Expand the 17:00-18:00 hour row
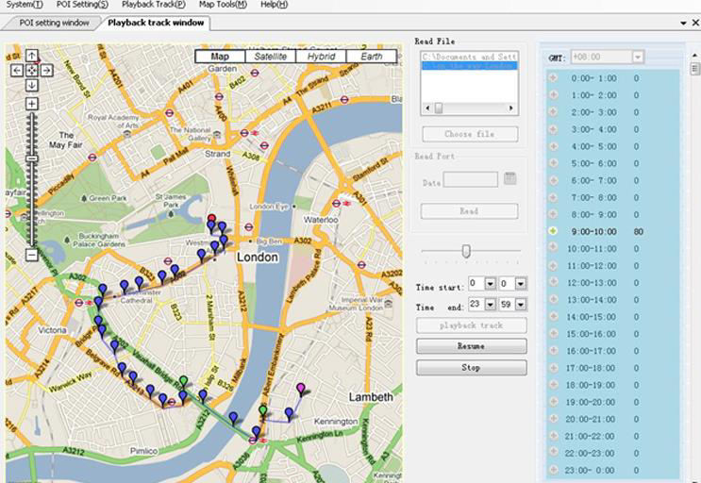This screenshot has height=483, width=701. coord(554,367)
